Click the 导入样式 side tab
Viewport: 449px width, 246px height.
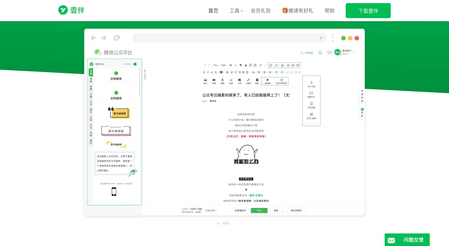(x=145, y=75)
